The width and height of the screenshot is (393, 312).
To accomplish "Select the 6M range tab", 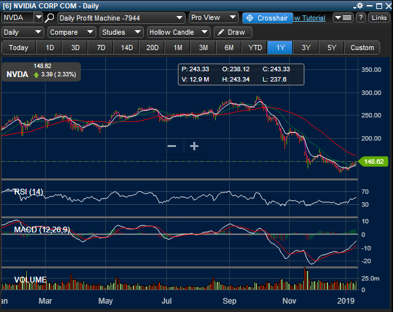I will pyautogui.click(x=229, y=48).
